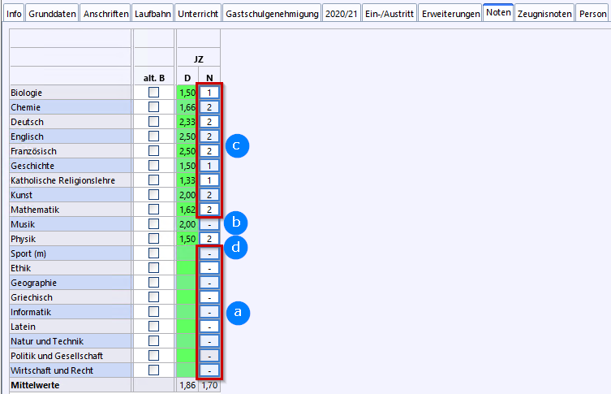Screen dimensions: 611x394
Task: Click N field for Wirtschaft und Recht
Action: pyautogui.click(x=209, y=370)
